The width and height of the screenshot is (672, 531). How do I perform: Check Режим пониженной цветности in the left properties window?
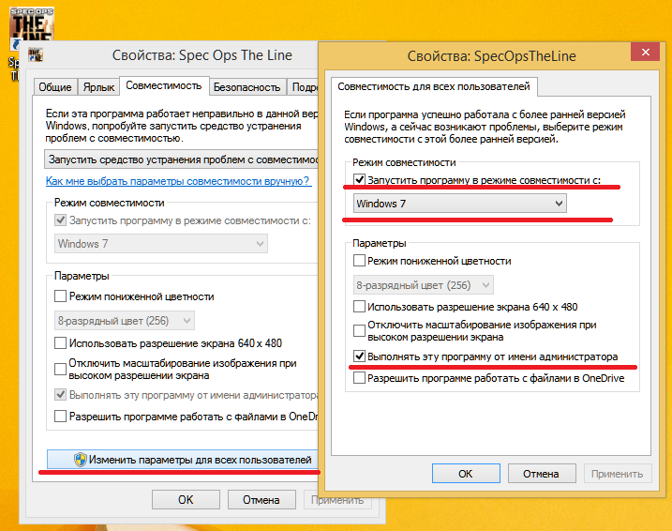[x=61, y=296]
